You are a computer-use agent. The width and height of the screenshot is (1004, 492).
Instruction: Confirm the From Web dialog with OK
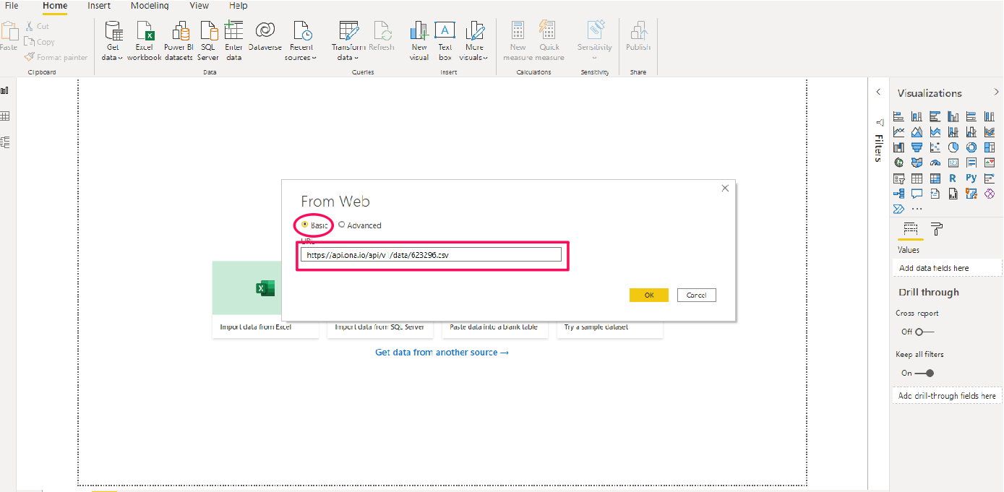(x=649, y=295)
